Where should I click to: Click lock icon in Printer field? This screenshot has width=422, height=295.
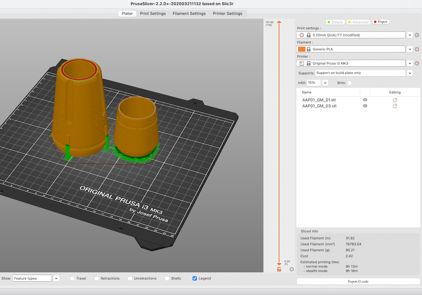click(x=309, y=63)
